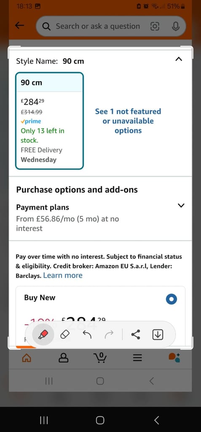The width and height of the screenshot is (201, 432).
Task: Redo the drawing stroke
Action: point(109,335)
